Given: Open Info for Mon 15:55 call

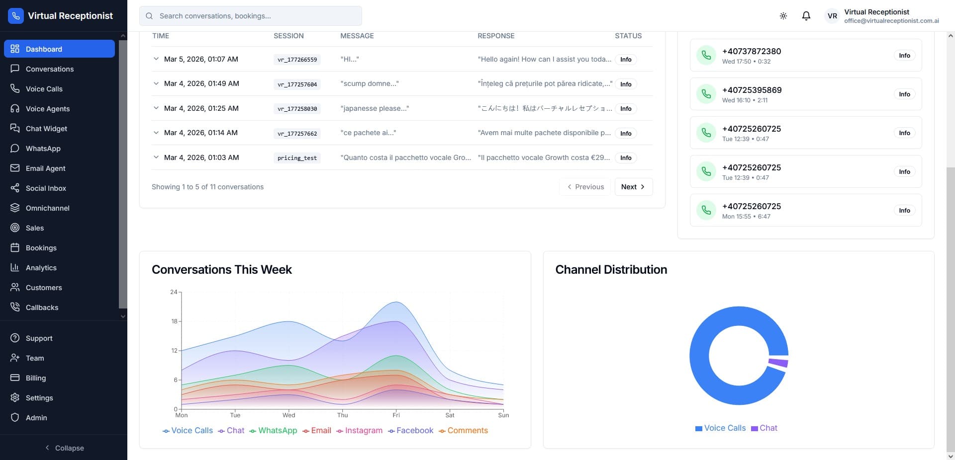Looking at the screenshot, I should coord(904,211).
